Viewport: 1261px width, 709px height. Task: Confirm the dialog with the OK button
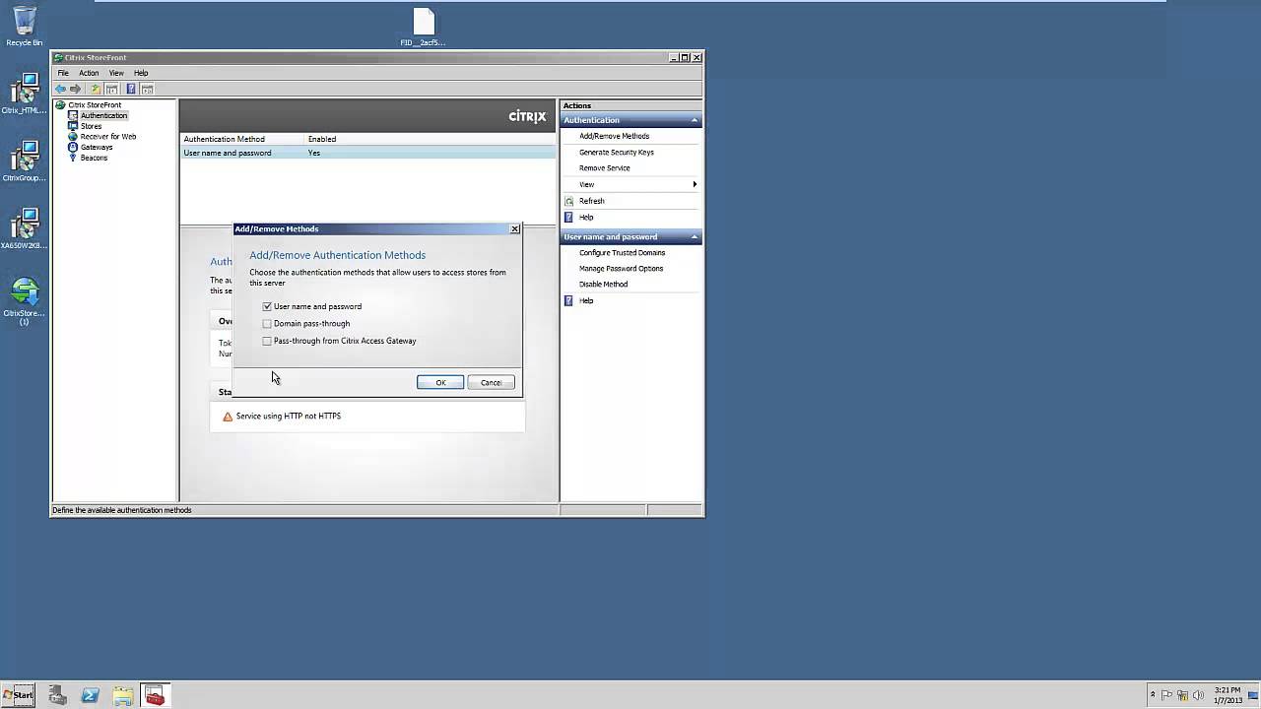click(x=440, y=382)
